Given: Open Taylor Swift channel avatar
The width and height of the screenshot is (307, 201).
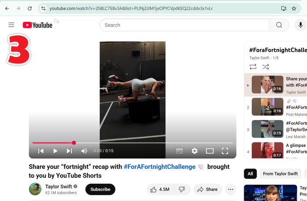Looking at the screenshot, I should click(x=35, y=189).
